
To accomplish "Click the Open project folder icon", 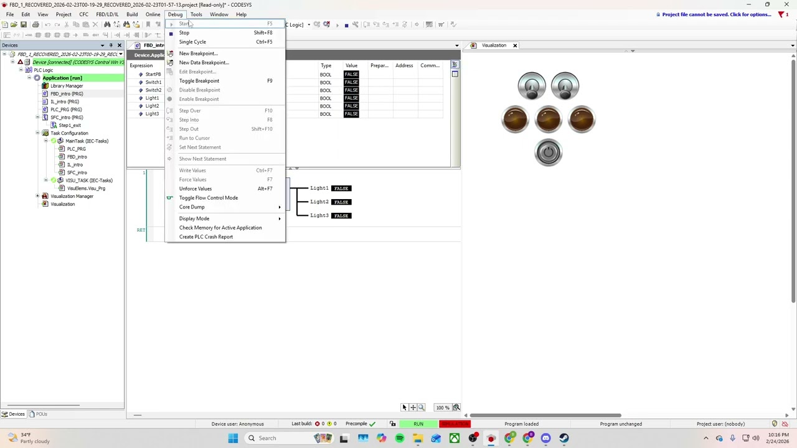I will [14, 24].
